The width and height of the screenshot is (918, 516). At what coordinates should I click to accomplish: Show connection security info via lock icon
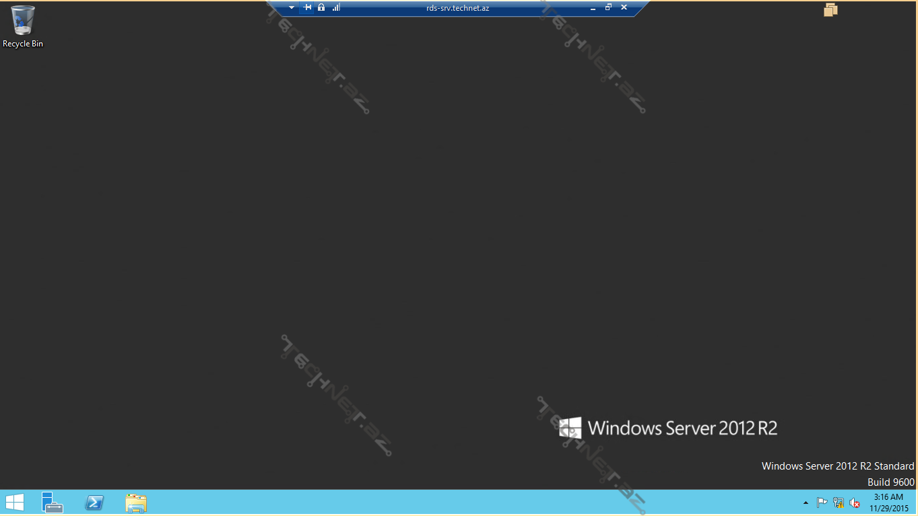(321, 7)
